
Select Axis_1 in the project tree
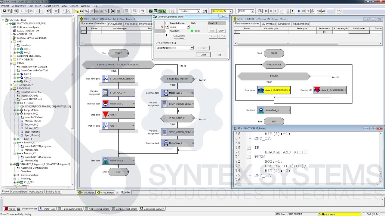click(27, 49)
